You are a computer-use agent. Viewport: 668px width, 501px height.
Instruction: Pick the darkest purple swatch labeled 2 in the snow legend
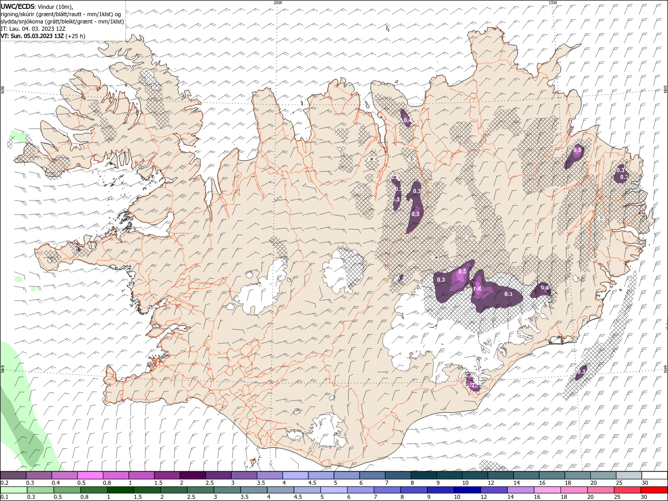(x=193, y=475)
